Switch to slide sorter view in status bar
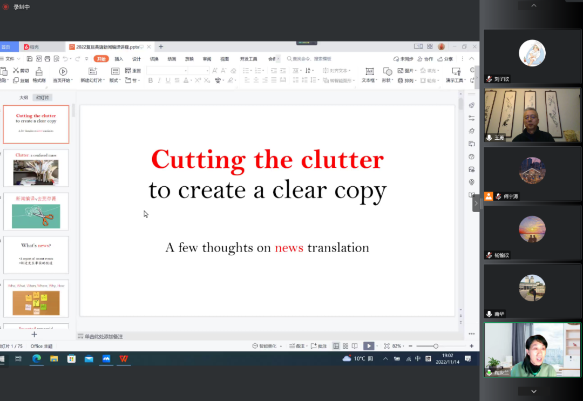Viewport: 583px width, 401px height. [345, 346]
